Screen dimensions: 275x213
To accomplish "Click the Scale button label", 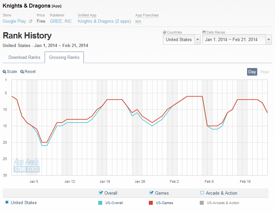I will coord(12,72).
